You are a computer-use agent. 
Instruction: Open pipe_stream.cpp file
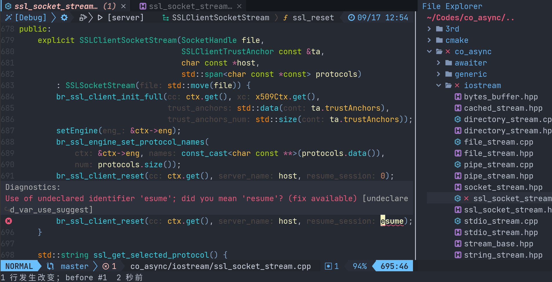pyautogui.click(x=498, y=165)
